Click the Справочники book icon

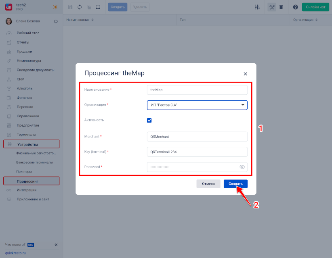(x=9, y=116)
